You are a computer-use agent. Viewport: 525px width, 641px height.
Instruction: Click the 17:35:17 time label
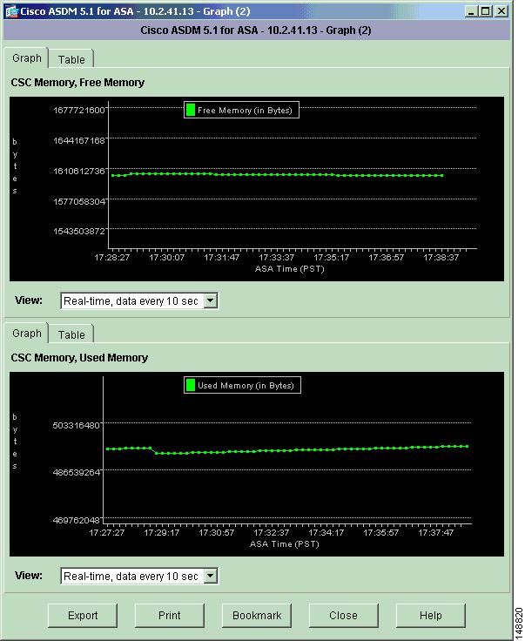[x=332, y=258]
